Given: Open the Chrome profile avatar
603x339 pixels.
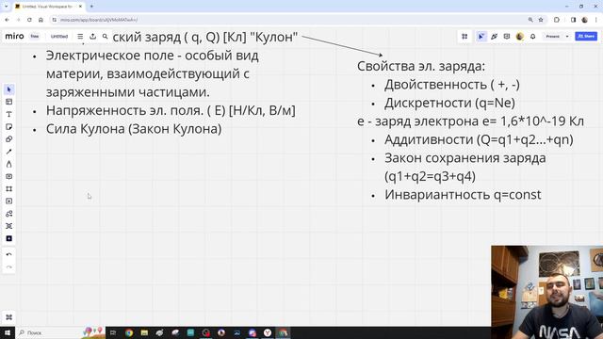Looking at the screenshot, I should point(584,20).
